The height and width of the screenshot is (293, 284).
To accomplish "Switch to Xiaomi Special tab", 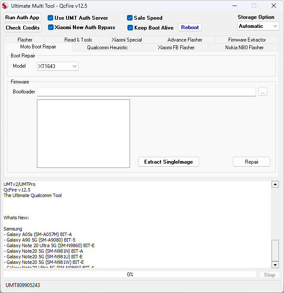I will pos(127,40).
